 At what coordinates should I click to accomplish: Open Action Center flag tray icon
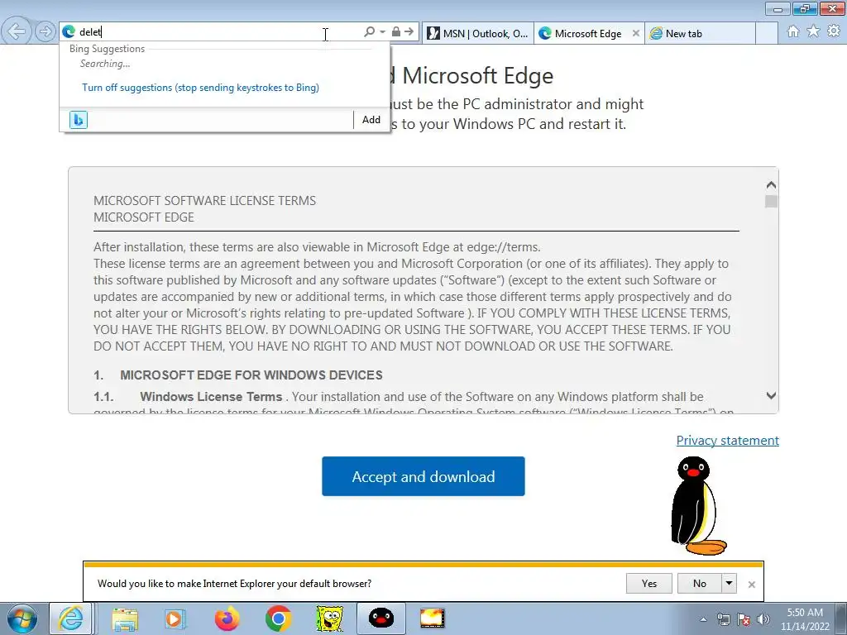point(744,619)
